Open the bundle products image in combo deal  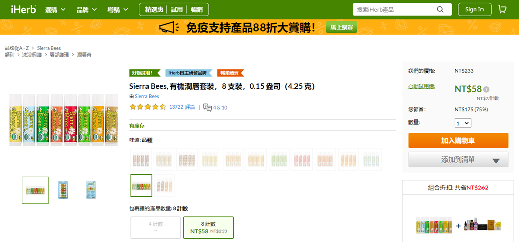pyautogui.click(x=483, y=226)
